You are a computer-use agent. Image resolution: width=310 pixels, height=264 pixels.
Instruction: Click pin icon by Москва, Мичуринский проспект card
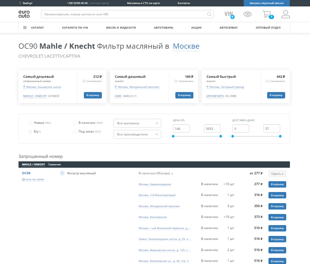[x=116, y=87]
